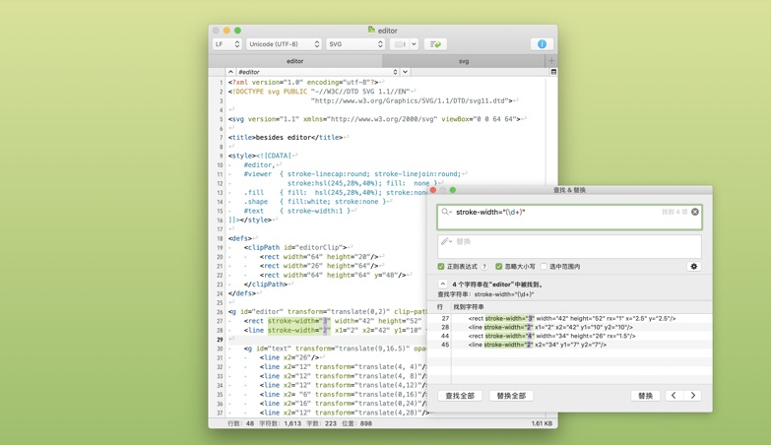Click 位置: 898 in status bar
771x445 pixels.
tap(357, 423)
